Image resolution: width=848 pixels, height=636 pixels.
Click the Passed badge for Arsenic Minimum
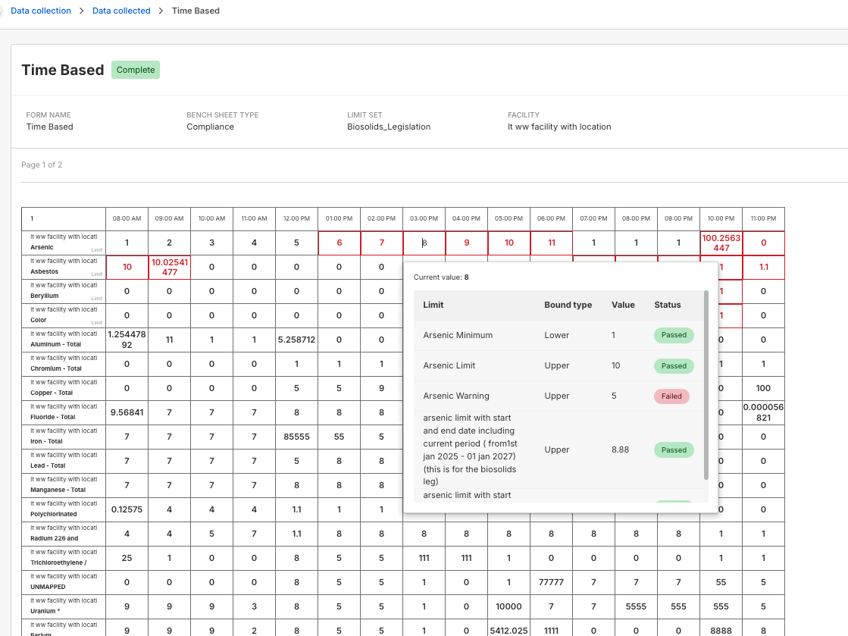[674, 335]
